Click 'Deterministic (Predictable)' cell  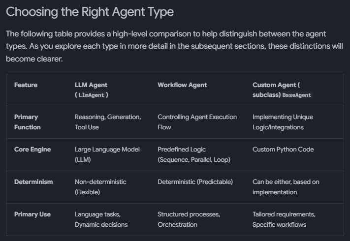(x=195, y=182)
